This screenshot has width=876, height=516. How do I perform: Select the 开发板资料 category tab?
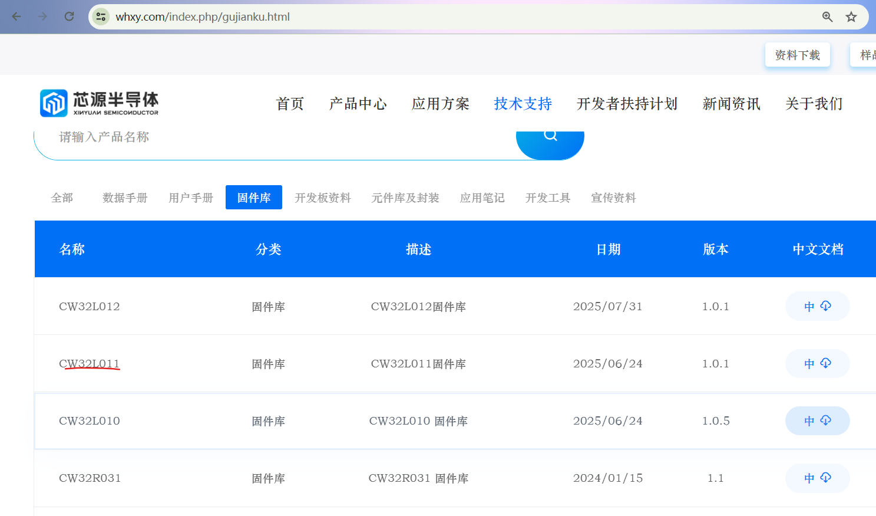click(323, 198)
